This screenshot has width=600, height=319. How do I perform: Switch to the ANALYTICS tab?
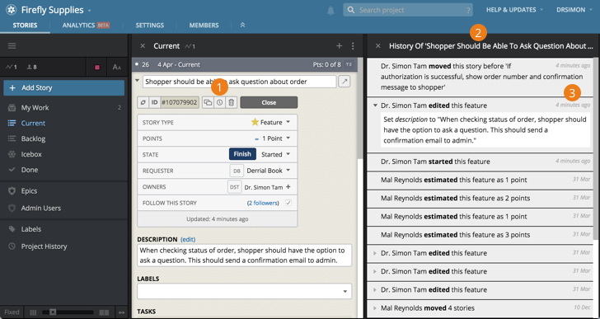(86, 26)
